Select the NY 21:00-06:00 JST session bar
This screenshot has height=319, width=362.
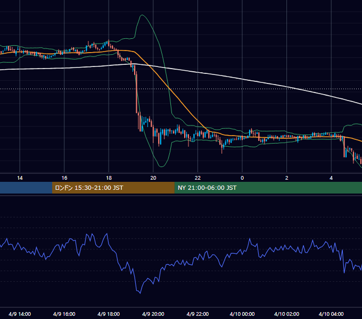[268, 188]
